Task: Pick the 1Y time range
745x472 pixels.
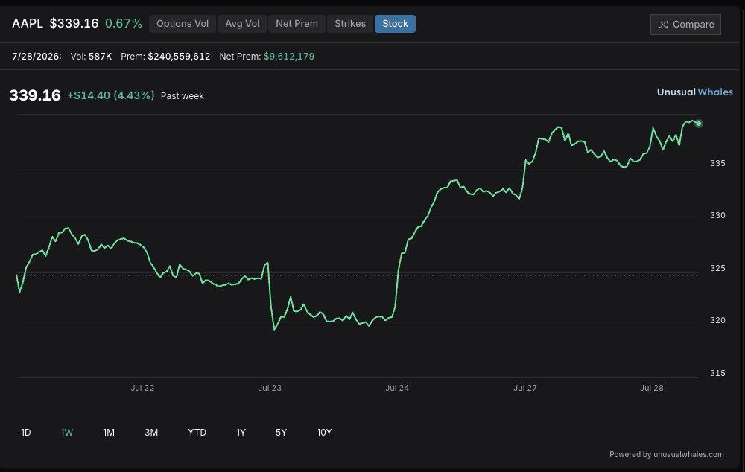Action: pyautogui.click(x=241, y=432)
